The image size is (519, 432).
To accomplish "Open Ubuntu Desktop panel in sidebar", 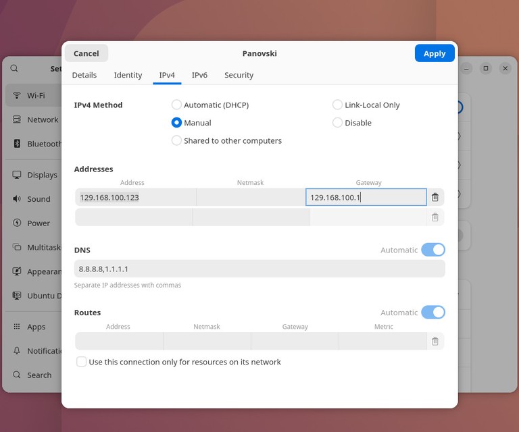I will point(33,296).
